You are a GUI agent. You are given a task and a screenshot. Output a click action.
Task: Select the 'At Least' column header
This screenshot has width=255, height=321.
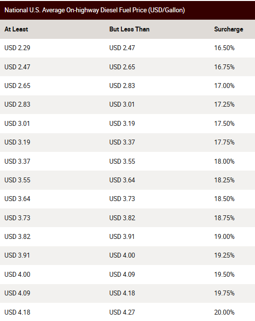[16, 29]
